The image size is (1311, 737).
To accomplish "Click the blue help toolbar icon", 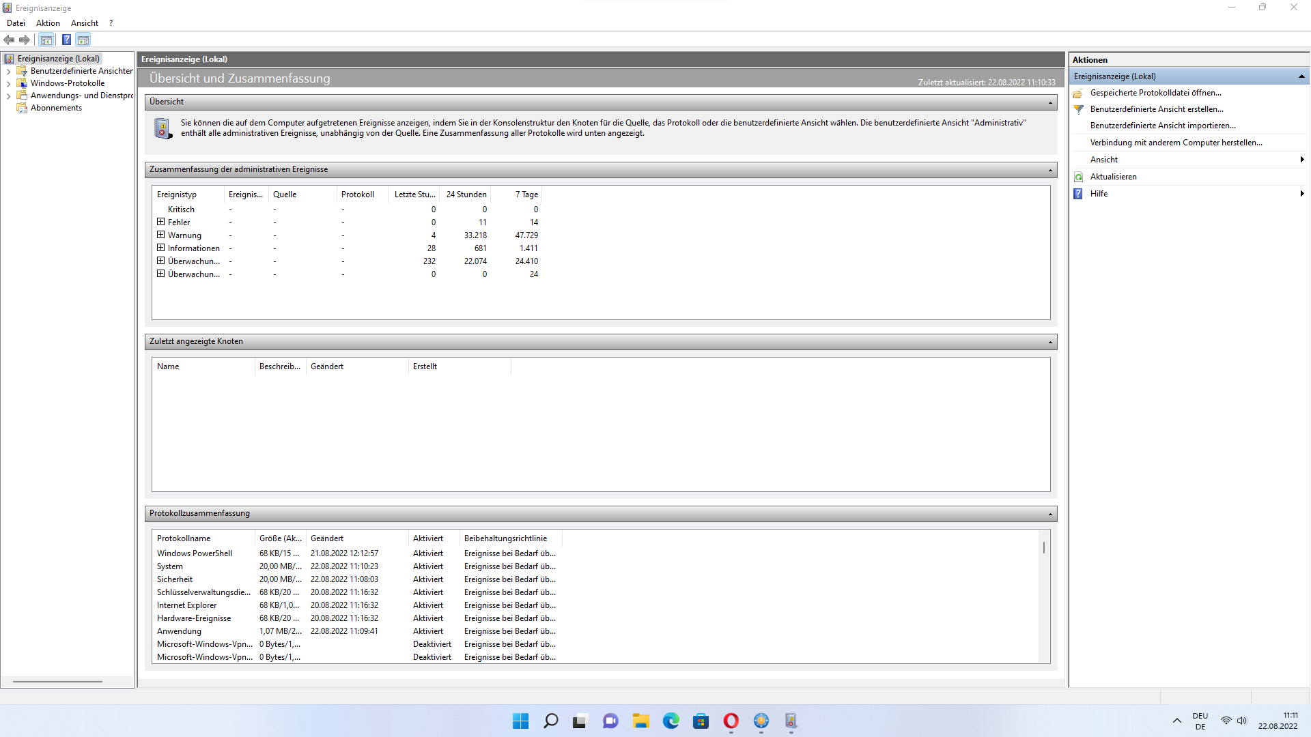I will click(66, 40).
